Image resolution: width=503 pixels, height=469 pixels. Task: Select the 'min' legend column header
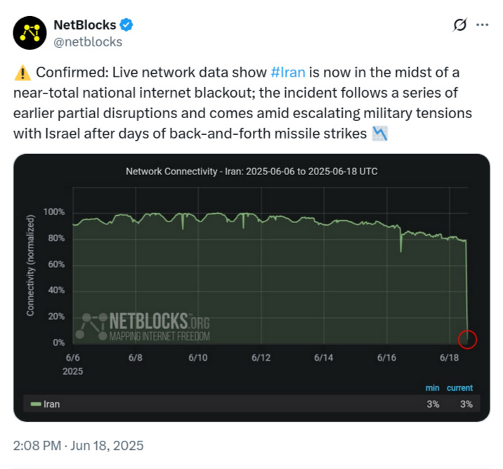[432, 387]
